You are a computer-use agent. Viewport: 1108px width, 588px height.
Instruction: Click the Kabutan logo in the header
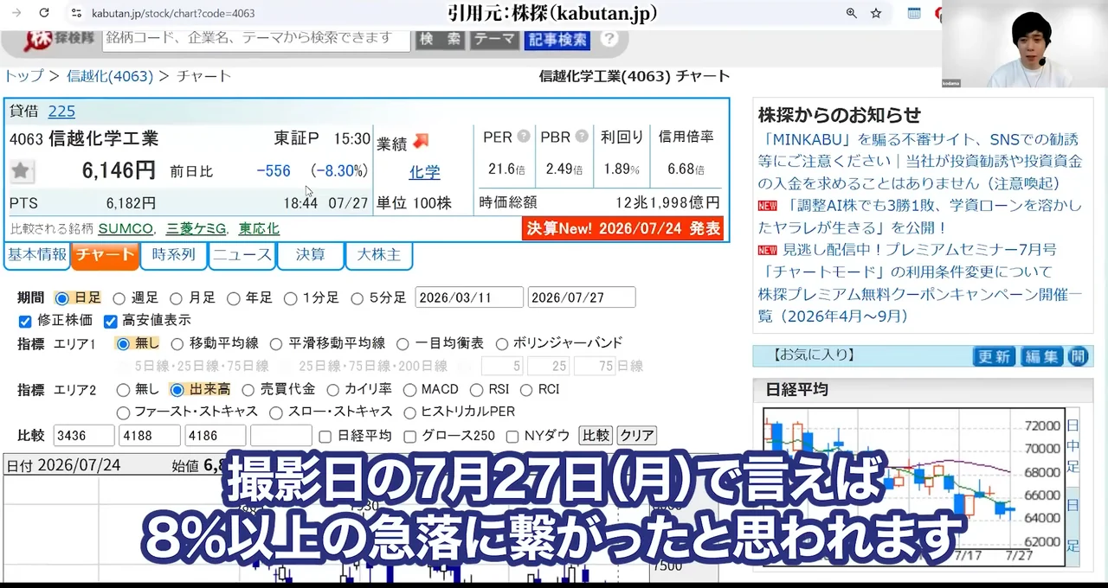(61, 39)
